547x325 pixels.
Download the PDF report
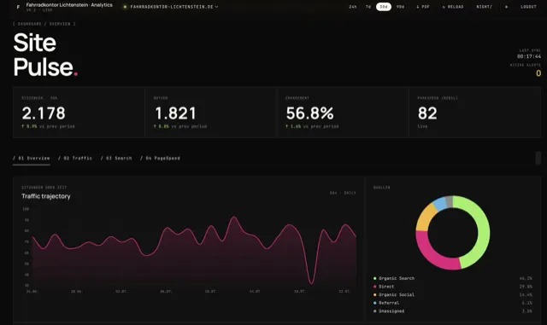[423, 7]
